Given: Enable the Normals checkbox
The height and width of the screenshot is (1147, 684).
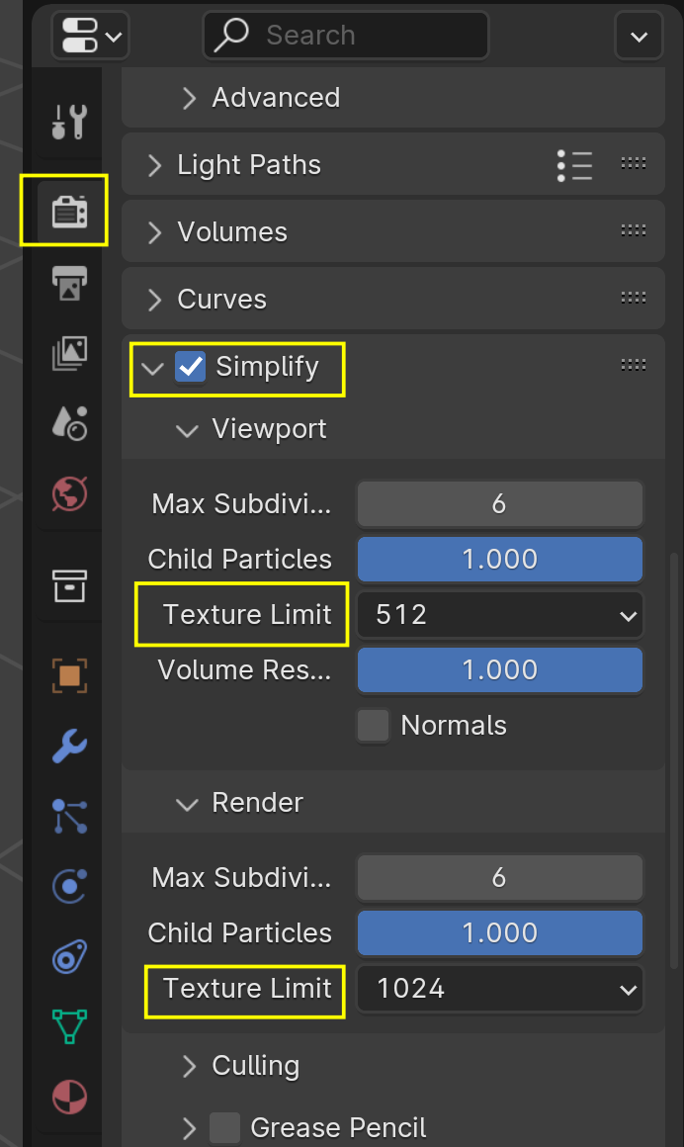Looking at the screenshot, I should point(373,725).
